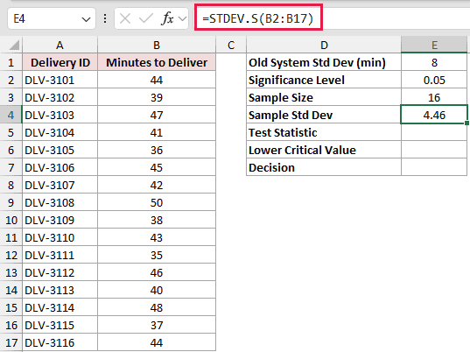This screenshot has height=352, width=470.
Task: Select the Sample Std Dev value 4.46
Action: pos(434,115)
